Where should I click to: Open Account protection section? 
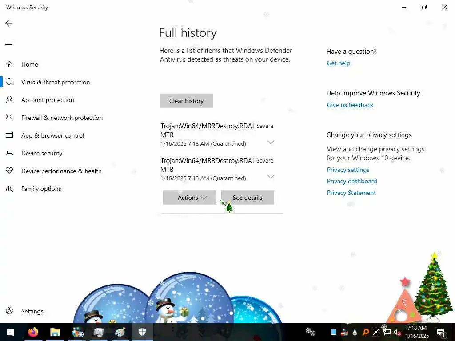[48, 100]
